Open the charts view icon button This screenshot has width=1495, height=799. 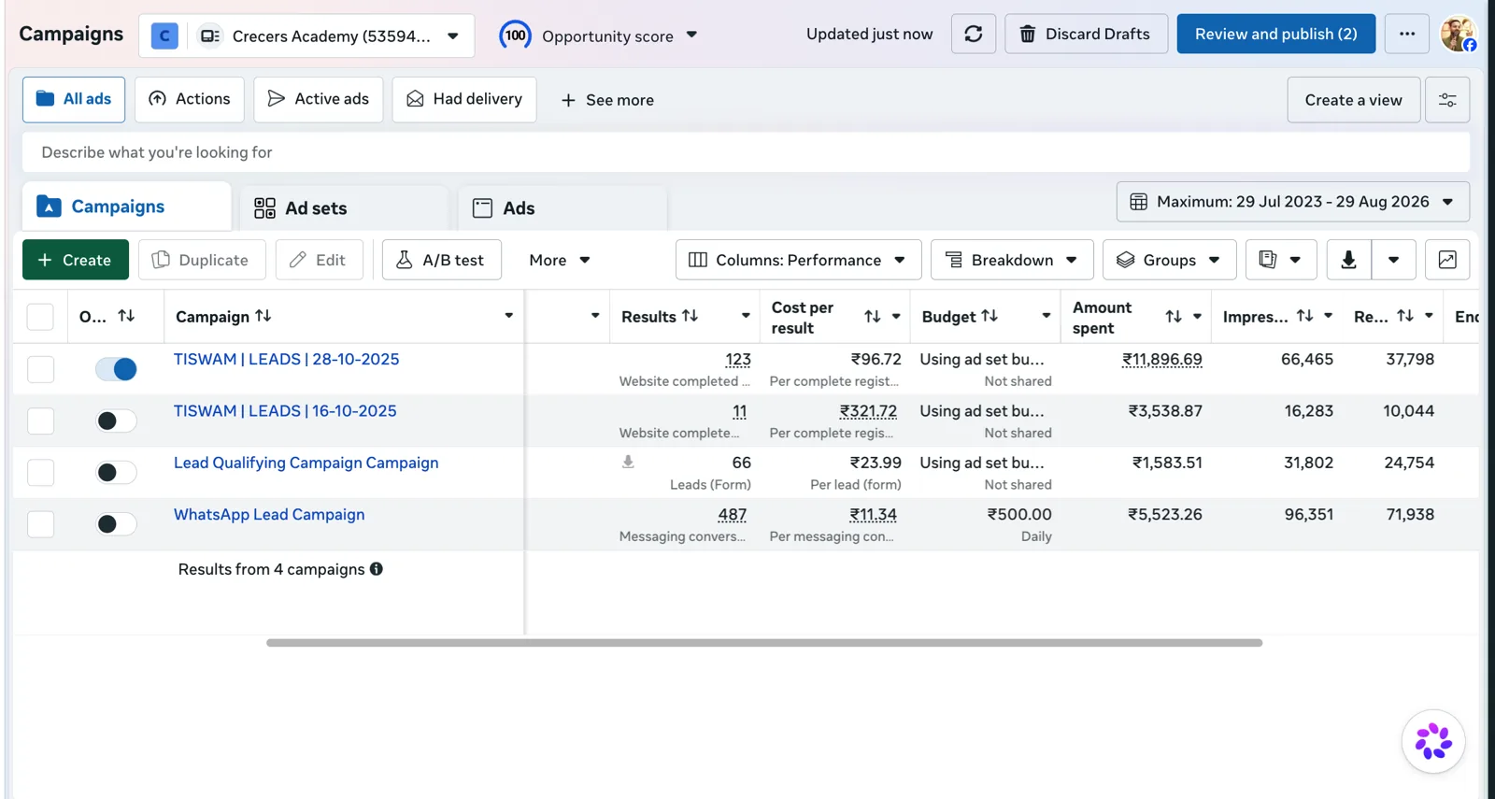[x=1446, y=260]
